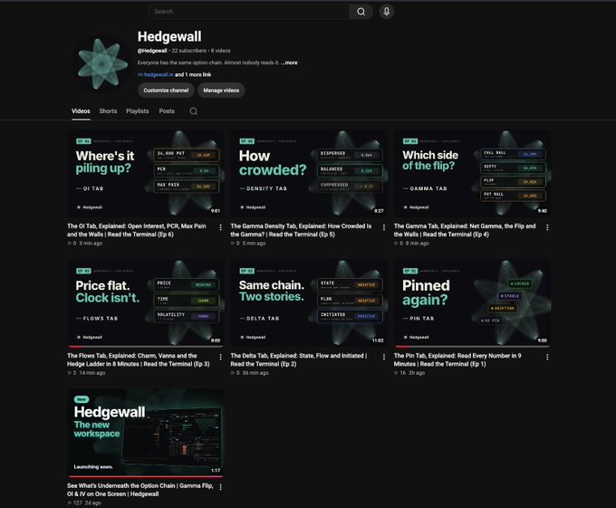
Task: Activate voice search microphone icon
Action: pyautogui.click(x=387, y=12)
